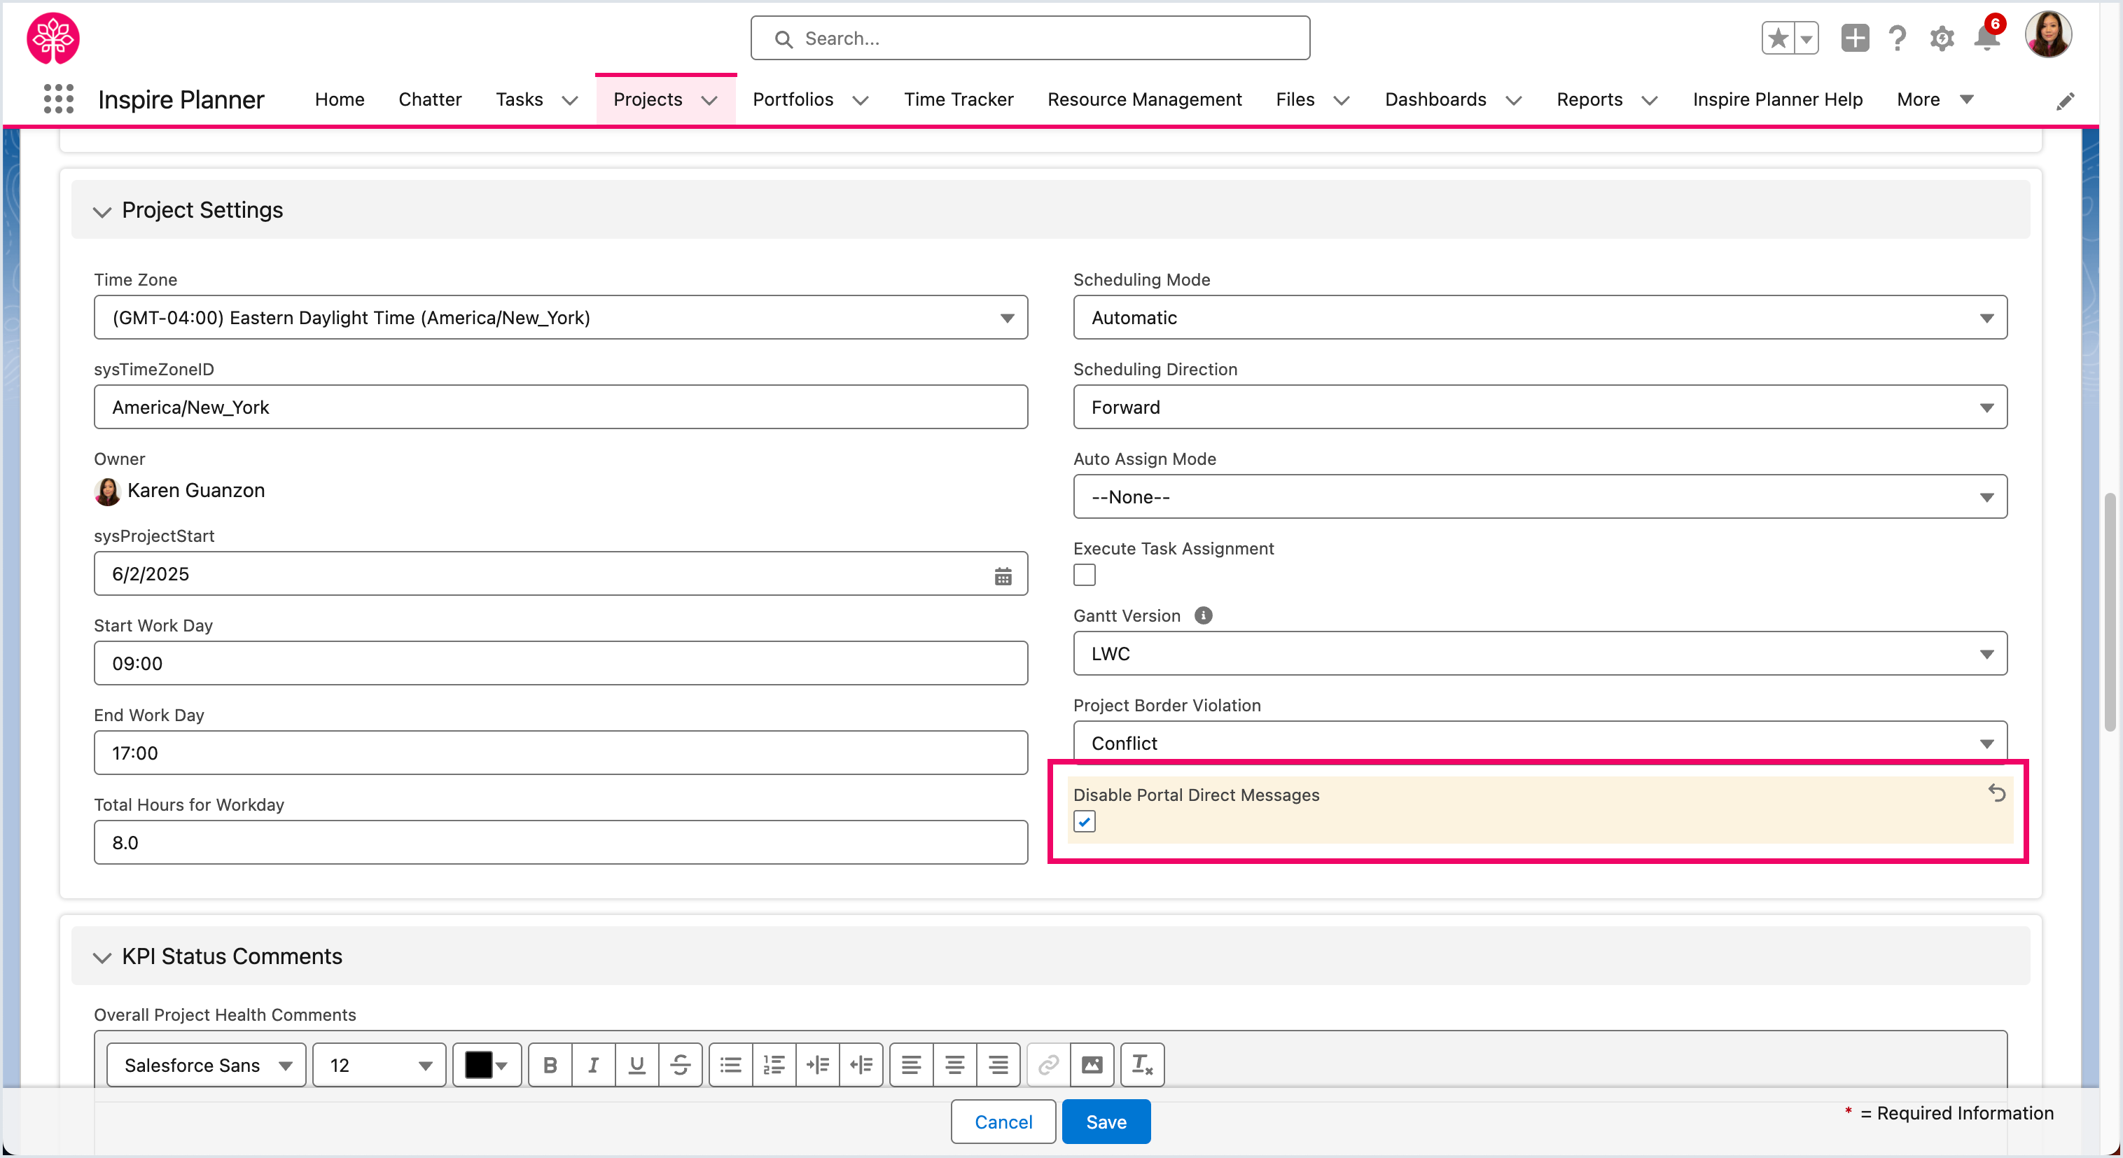Viewport: 2123px width, 1158px height.
Task: Click the edit navigation pencil icon
Action: pos(2064,101)
